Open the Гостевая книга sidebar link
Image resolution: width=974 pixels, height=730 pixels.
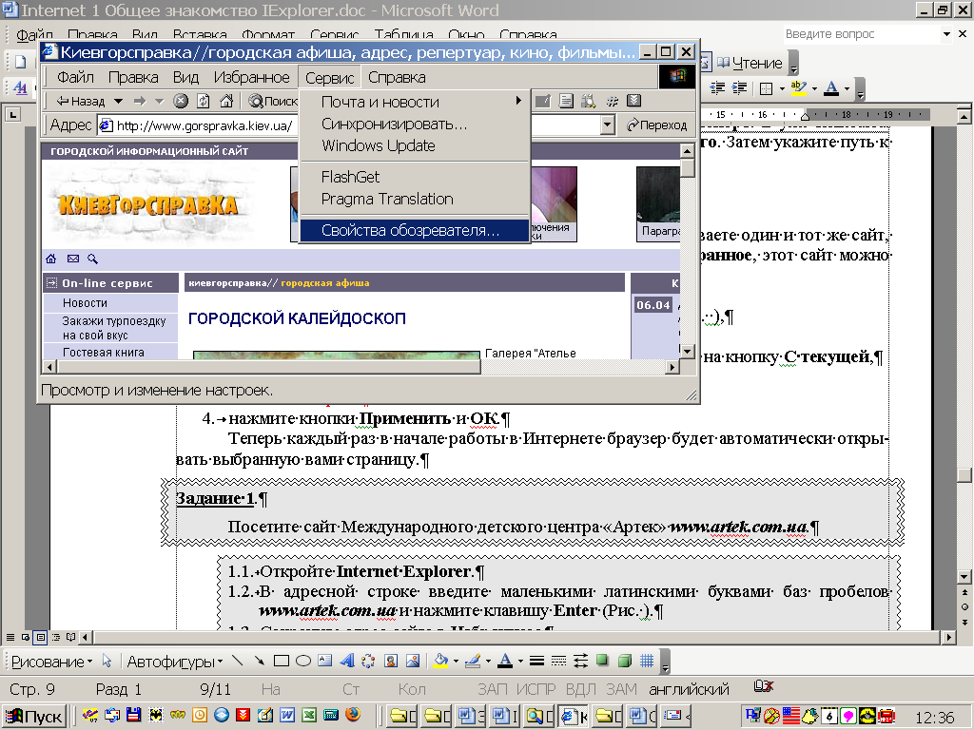(x=103, y=352)
